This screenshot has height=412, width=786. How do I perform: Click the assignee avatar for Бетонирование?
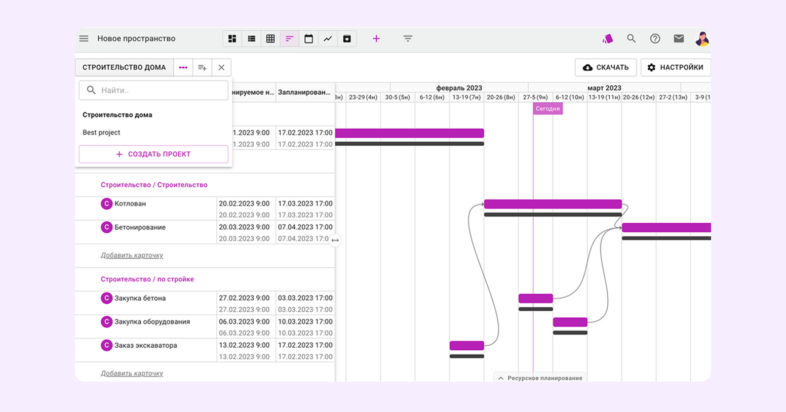[x=106, y=227]
